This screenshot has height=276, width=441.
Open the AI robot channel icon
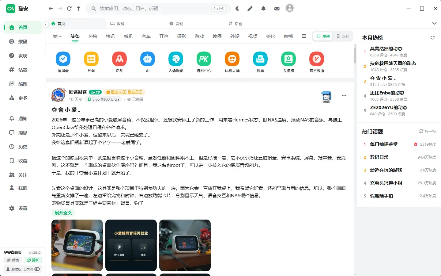pyautogui.click(x=148, y=59)
